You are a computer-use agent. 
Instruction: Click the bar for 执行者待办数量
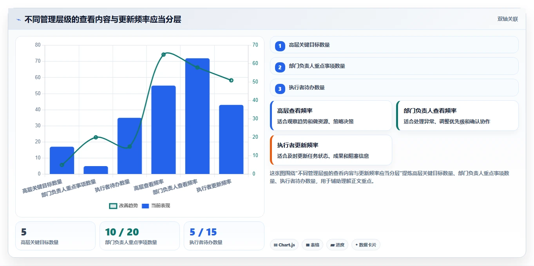coord(130,146)
